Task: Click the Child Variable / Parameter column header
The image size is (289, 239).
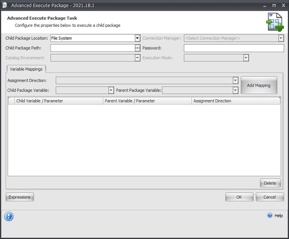Action: point(58,101)
